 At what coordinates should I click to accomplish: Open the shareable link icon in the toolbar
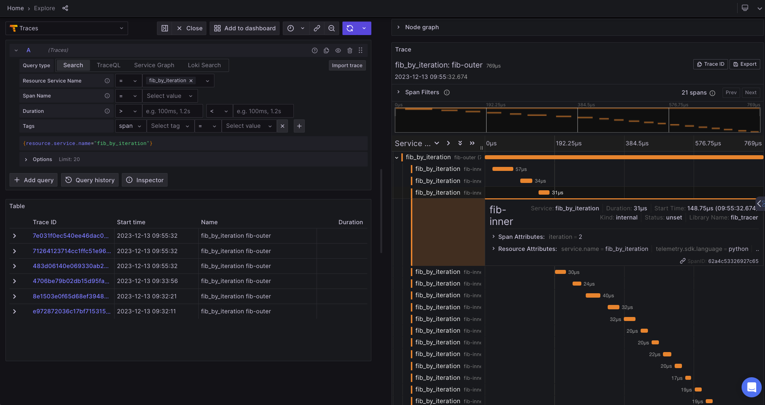pos(317,28)
